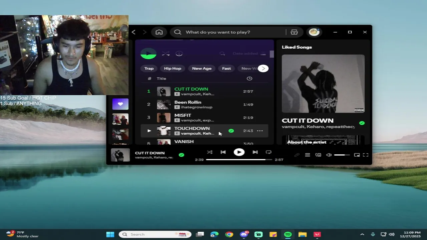
Task: Filter Liked Songs by Fast
Action: point(226,68)
